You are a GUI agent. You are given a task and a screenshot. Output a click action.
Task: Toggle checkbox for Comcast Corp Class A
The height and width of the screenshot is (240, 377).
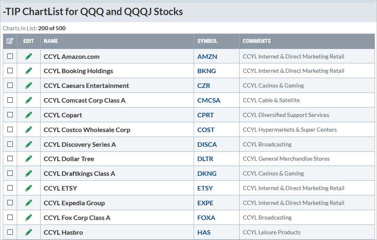[x=10, y=100]
